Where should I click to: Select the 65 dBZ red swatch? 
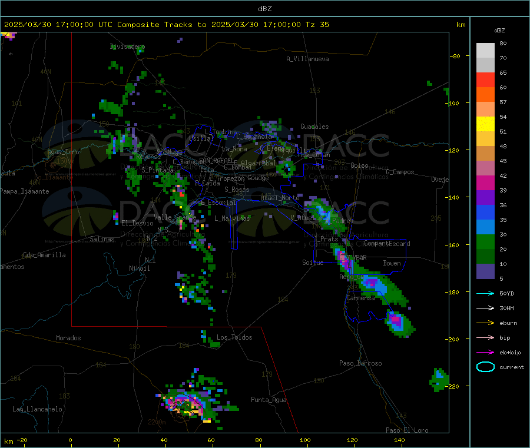pos(485,79)
